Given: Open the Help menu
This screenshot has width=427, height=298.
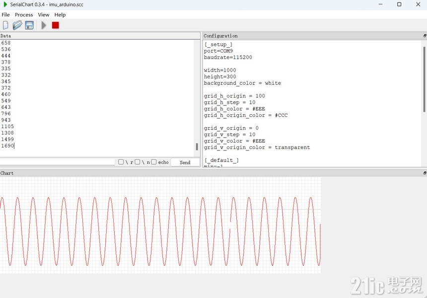Looking at the screenshot, I should point(60,15).
